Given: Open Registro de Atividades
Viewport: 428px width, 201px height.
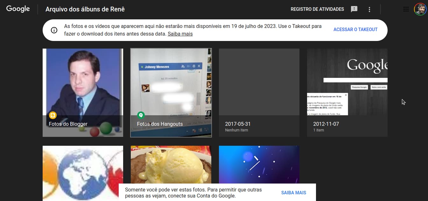Looking at the screenshot, I should [x=317, y=9].
